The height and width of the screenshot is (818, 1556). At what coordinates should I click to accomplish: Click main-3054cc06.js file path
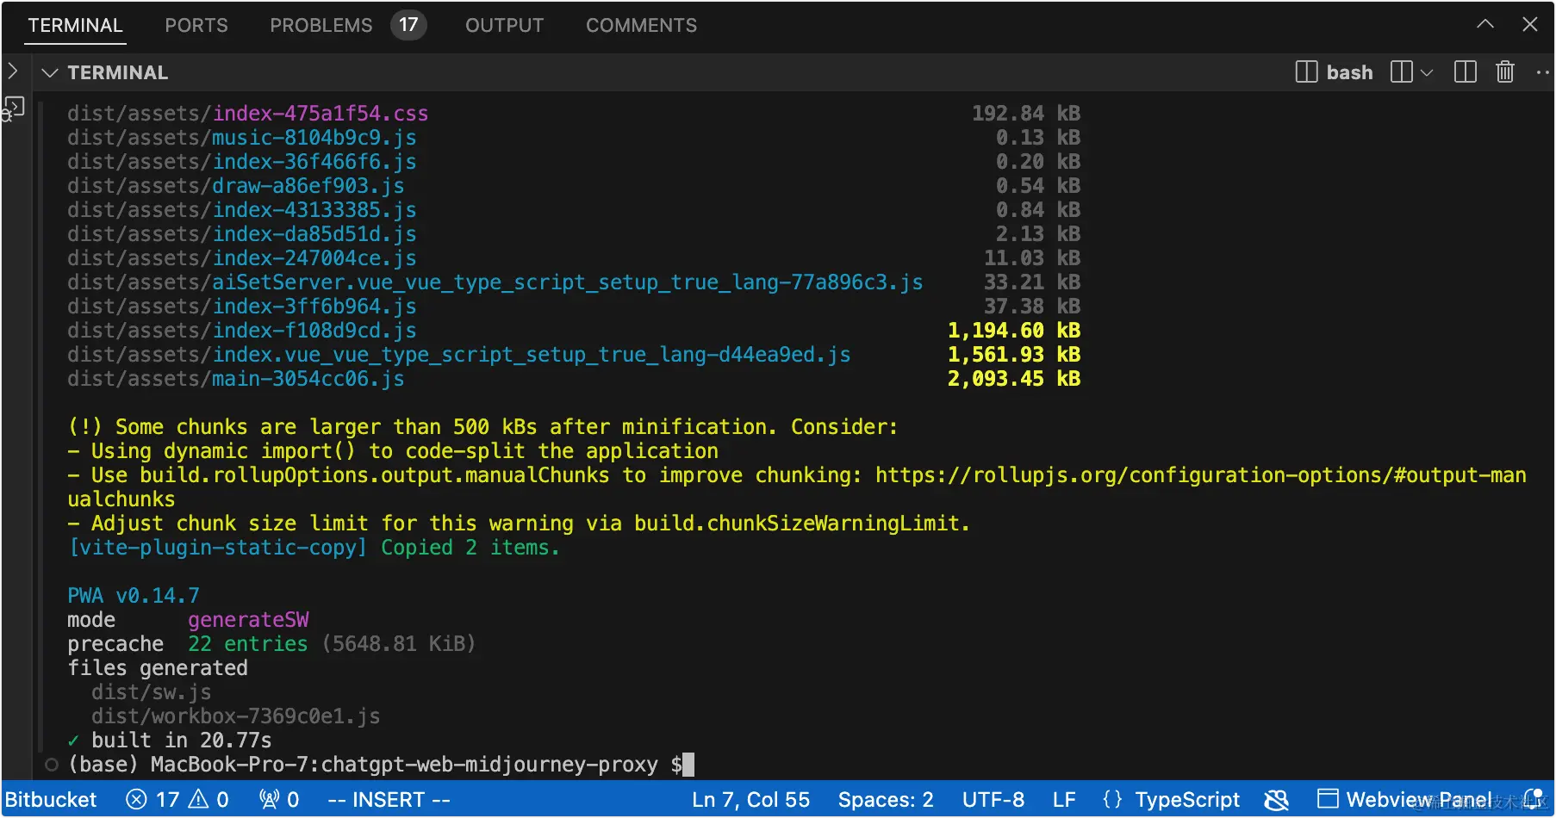coord(235,379)
